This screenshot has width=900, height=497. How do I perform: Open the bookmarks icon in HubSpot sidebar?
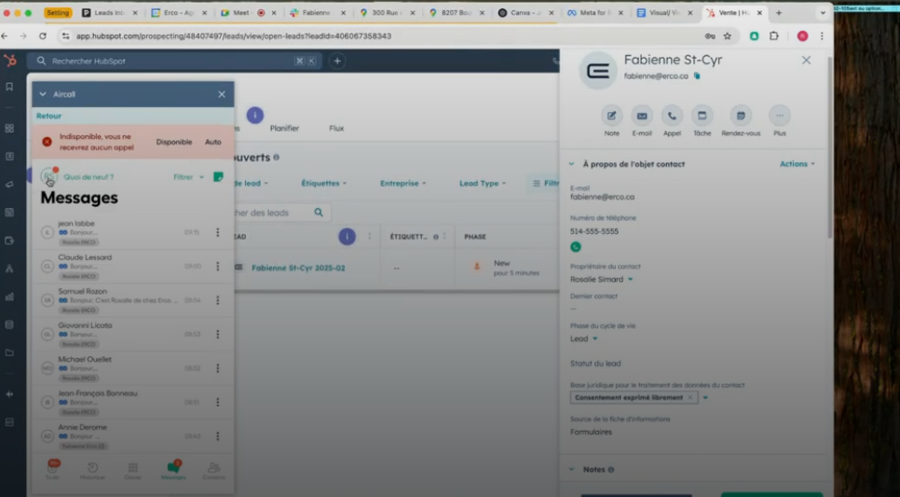(x=9, y=87)
